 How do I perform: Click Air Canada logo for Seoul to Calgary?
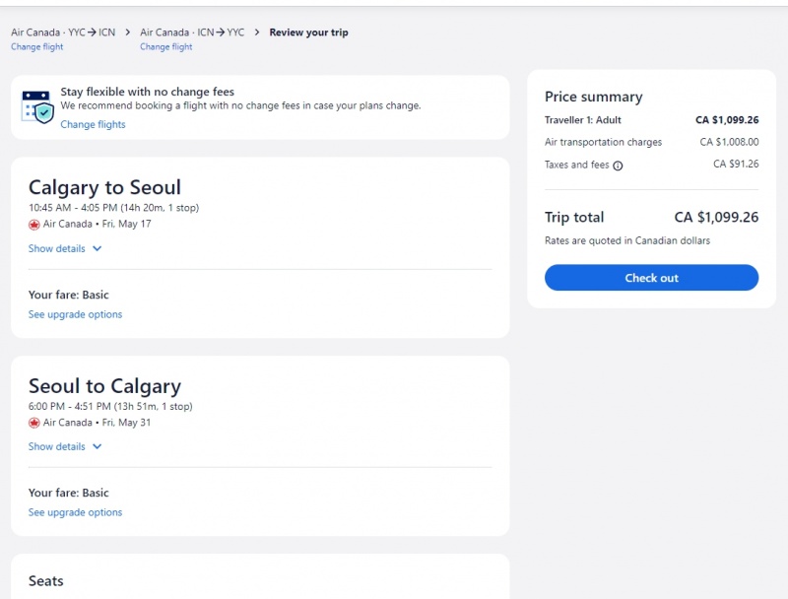[34, 423]
